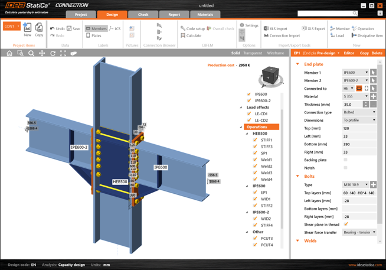This screenshot has width=386, height=270.
Task: Click the Wireframe view mode button
Action: 276,53
